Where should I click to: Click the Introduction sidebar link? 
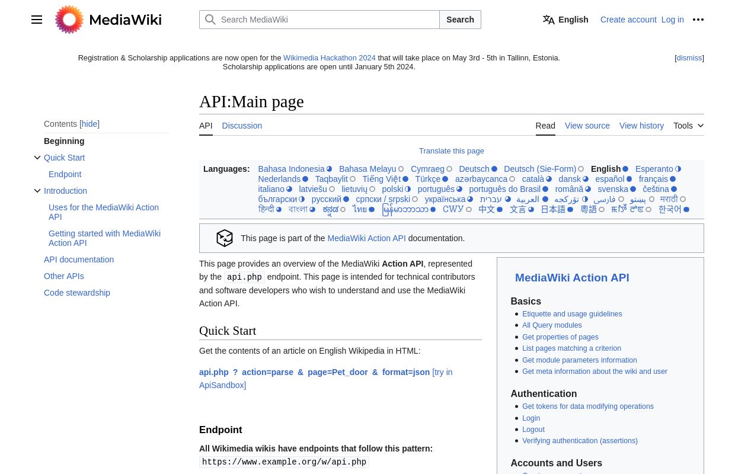coord(65,191)
